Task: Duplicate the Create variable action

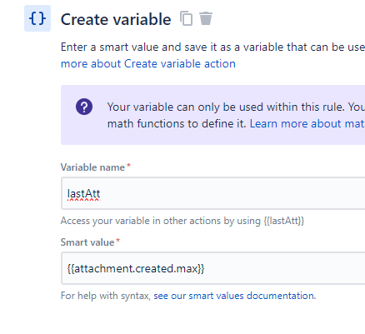Action: point(186,18)
